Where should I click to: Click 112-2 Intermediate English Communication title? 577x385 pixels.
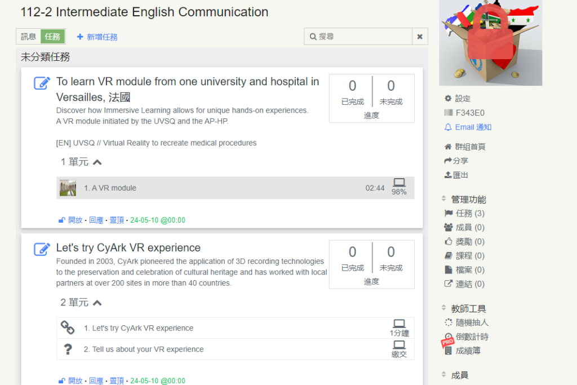pos(144,12)
